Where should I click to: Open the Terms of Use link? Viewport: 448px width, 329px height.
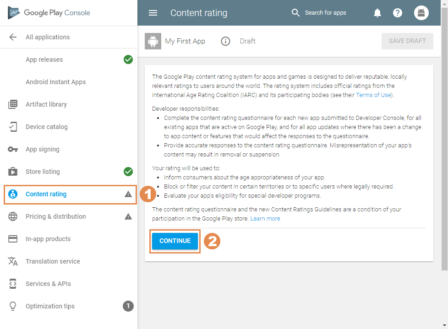373,95
